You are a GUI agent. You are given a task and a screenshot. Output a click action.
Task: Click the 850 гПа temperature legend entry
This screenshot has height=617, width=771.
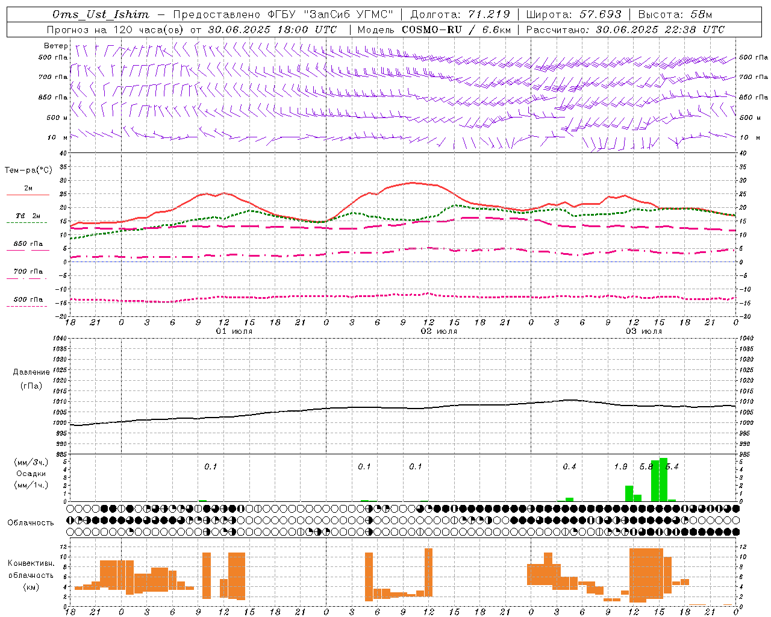28,244
